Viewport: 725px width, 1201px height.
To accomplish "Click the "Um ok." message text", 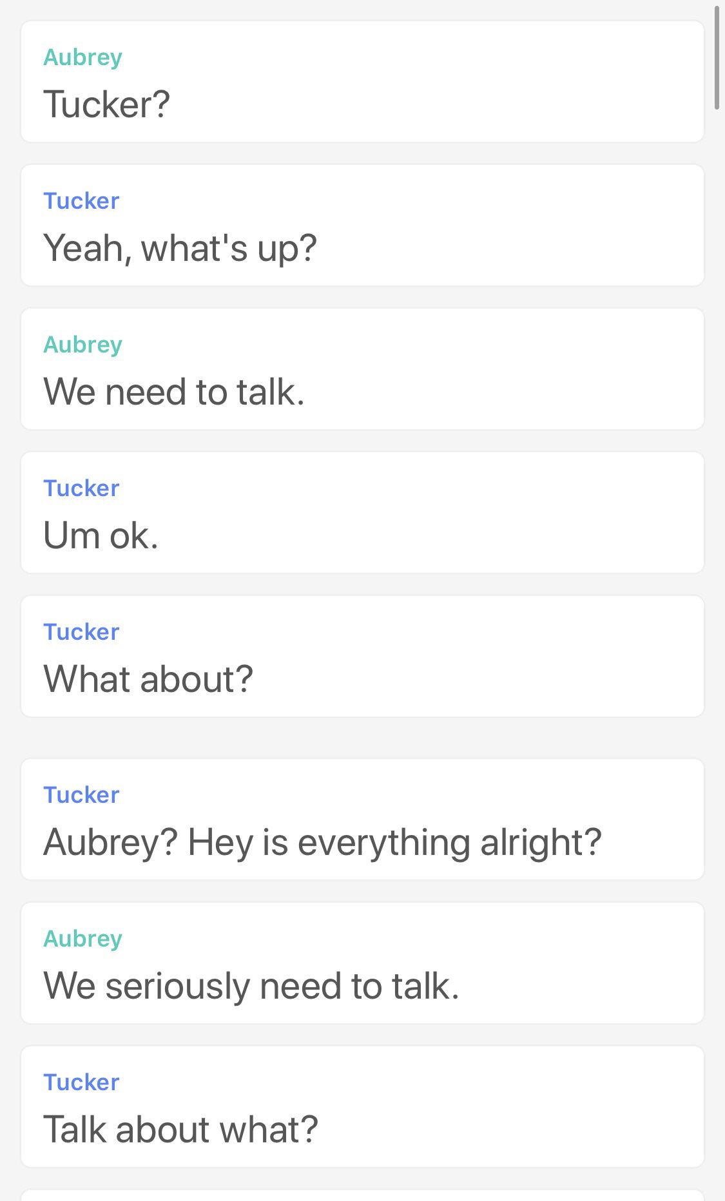I will click(x=101, y=535).
